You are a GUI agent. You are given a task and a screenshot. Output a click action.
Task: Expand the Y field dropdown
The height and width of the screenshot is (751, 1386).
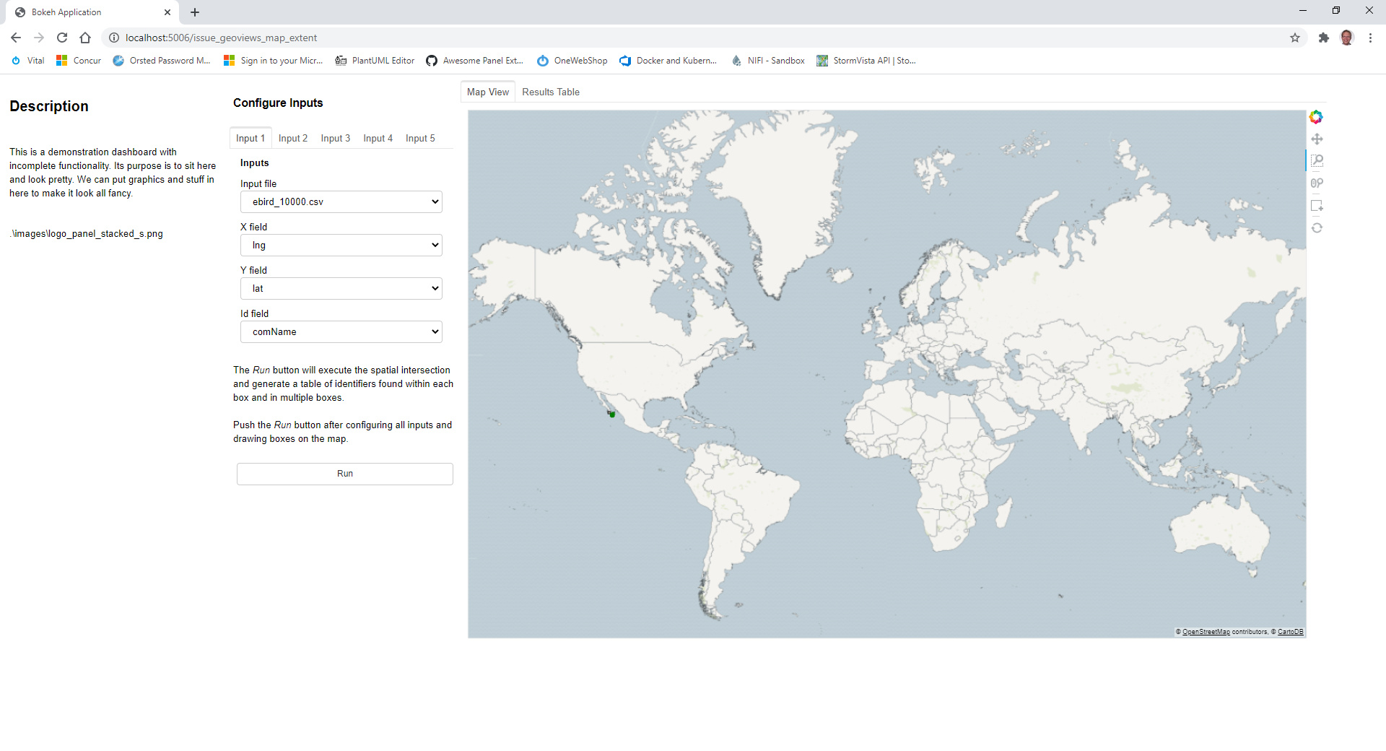tap(341, 288)
